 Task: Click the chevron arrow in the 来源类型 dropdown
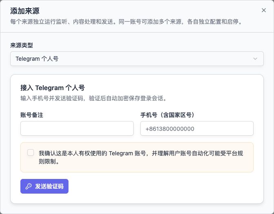(255, 59)
